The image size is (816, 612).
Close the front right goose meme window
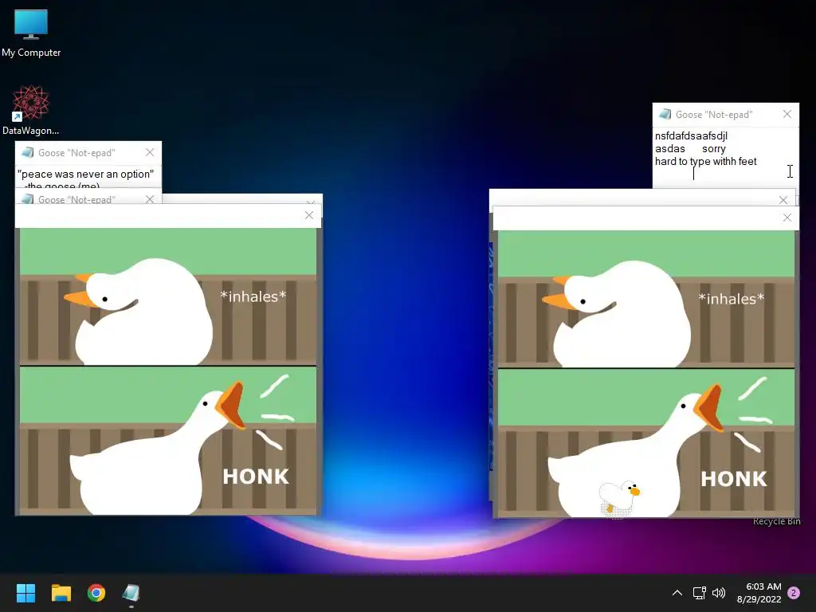click(x=787, y=218)
